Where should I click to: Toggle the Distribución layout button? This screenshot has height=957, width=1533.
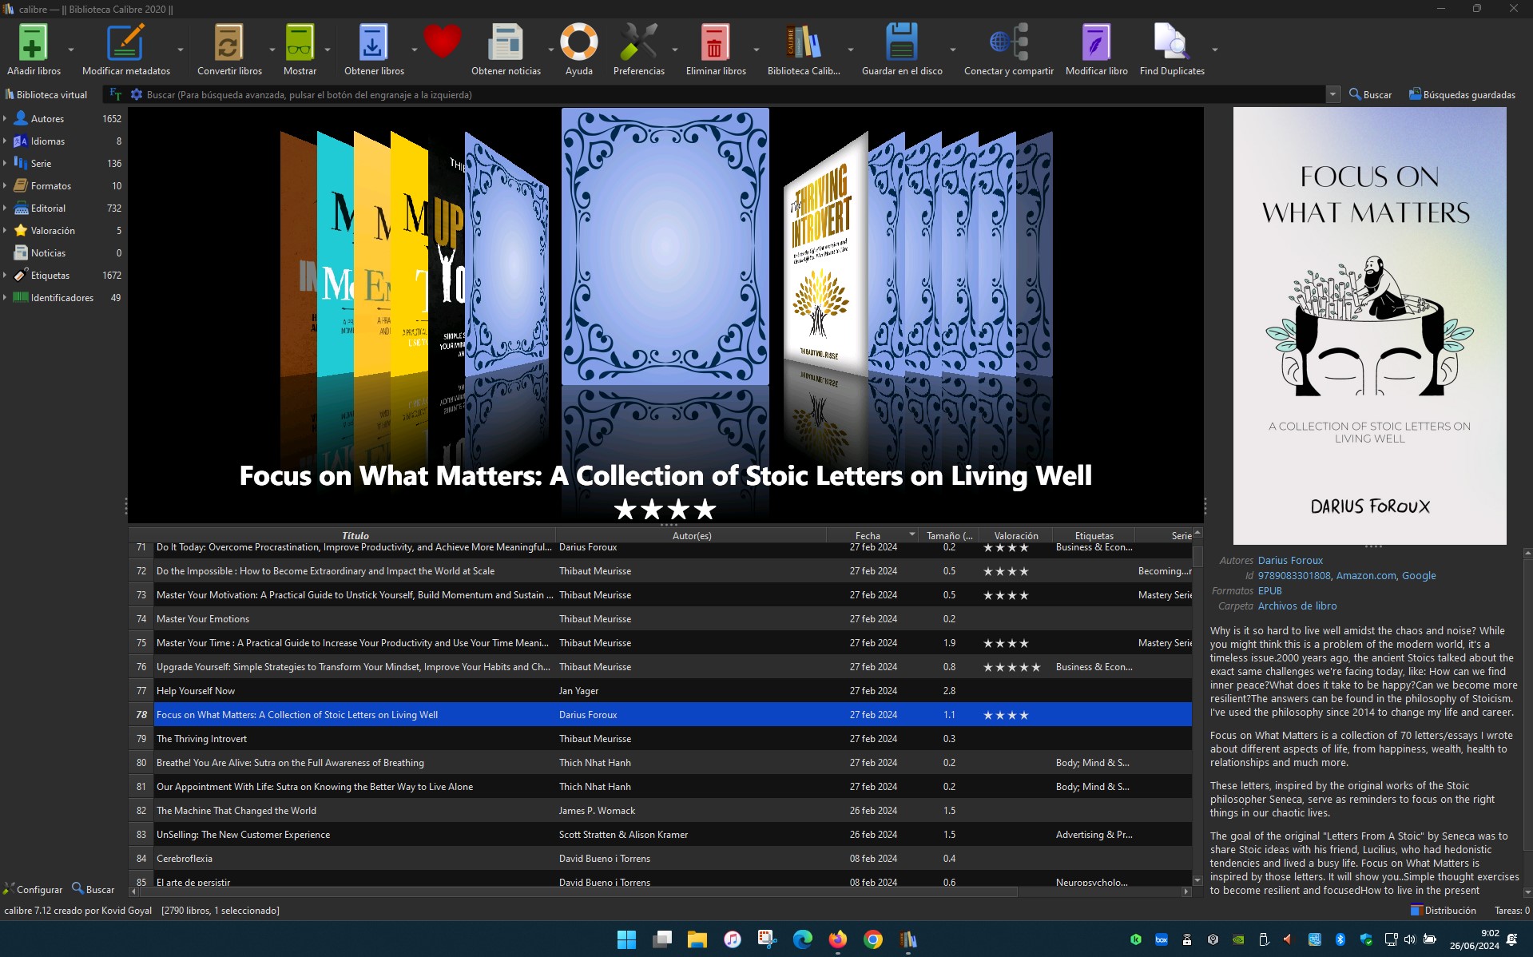click(x=1444, y=910)
